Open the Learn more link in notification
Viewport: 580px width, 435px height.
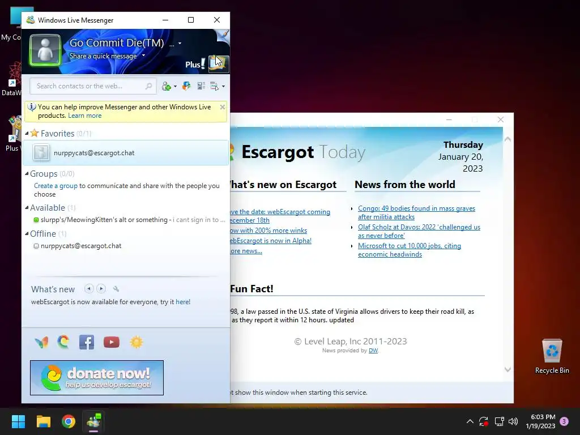point(85,116)
